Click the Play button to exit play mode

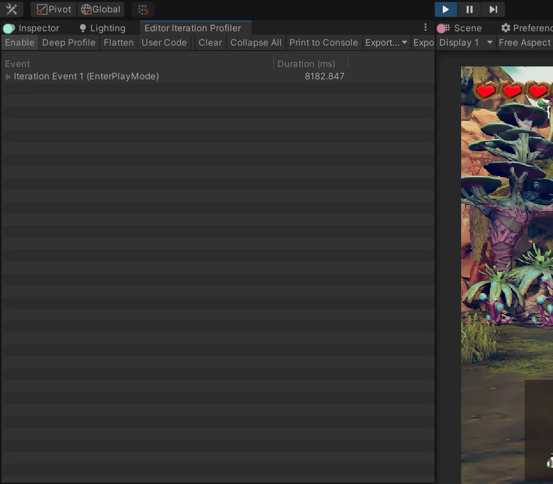445,9
